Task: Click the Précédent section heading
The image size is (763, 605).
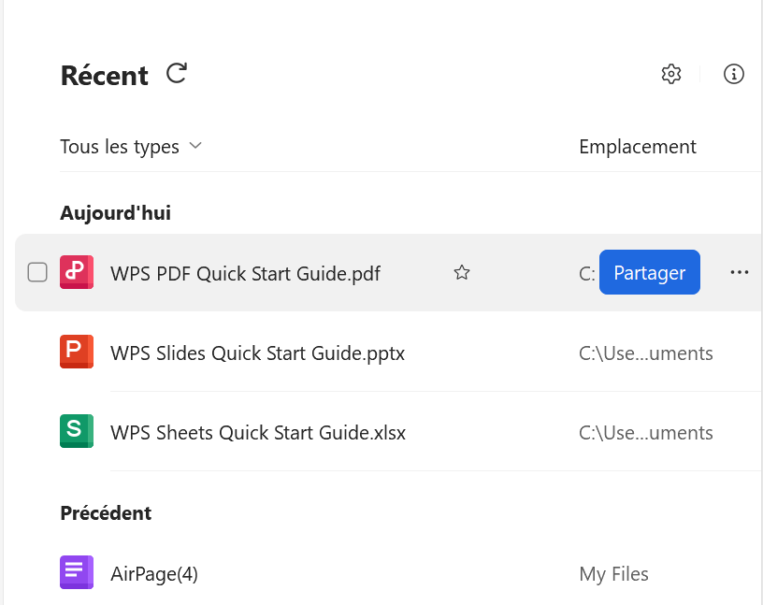Action: click(106, 512)
